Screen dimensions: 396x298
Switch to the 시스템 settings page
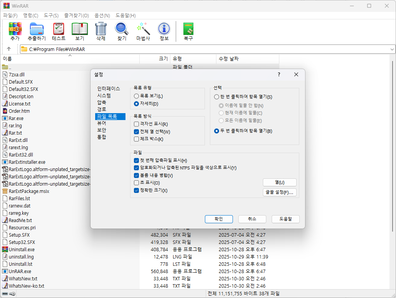[x=104, y=95]
